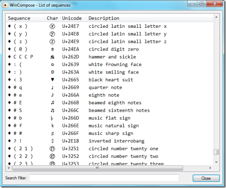Screen dimensions: 226x188
Task: Close the sequences list dialog
Action: (x=206, y=178)
